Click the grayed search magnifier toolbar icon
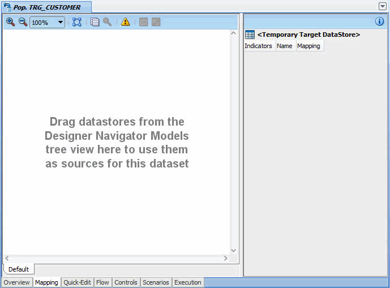The image size is (390, 288). click(x=107, y=22)
